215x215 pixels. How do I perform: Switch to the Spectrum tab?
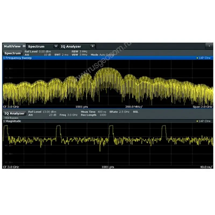[x=36, y=46]
